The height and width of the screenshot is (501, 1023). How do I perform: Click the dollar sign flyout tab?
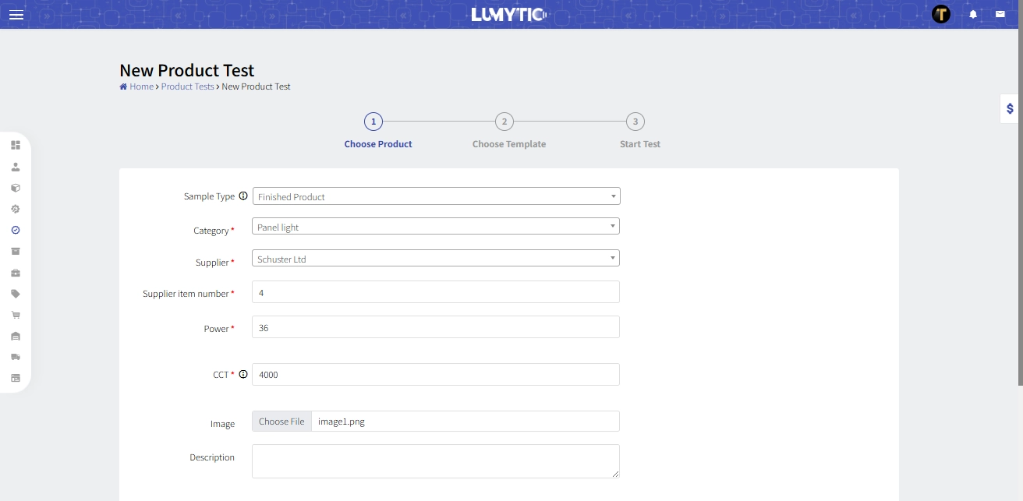(1009, 108)
